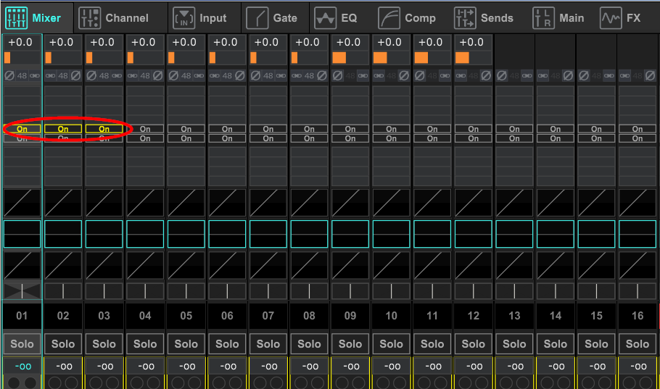Click the link icon on channel 10
The height and width of the screenshot is (389, 660).
pos(379,75)
